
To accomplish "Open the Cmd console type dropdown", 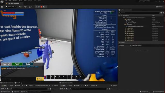I will coord(24,92).
